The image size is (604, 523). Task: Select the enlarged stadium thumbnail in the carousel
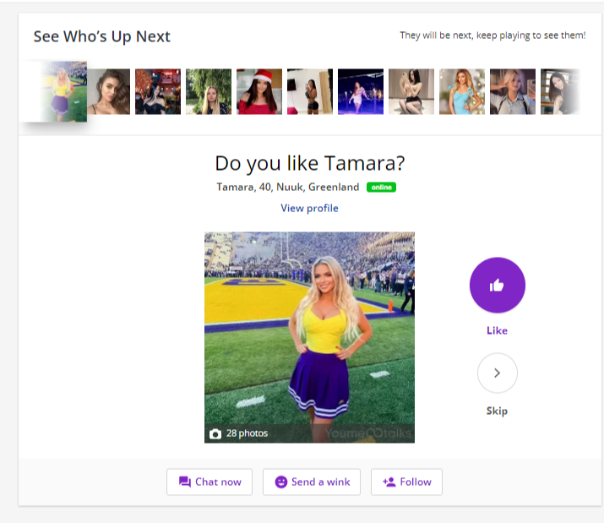[x=57, y=91]
